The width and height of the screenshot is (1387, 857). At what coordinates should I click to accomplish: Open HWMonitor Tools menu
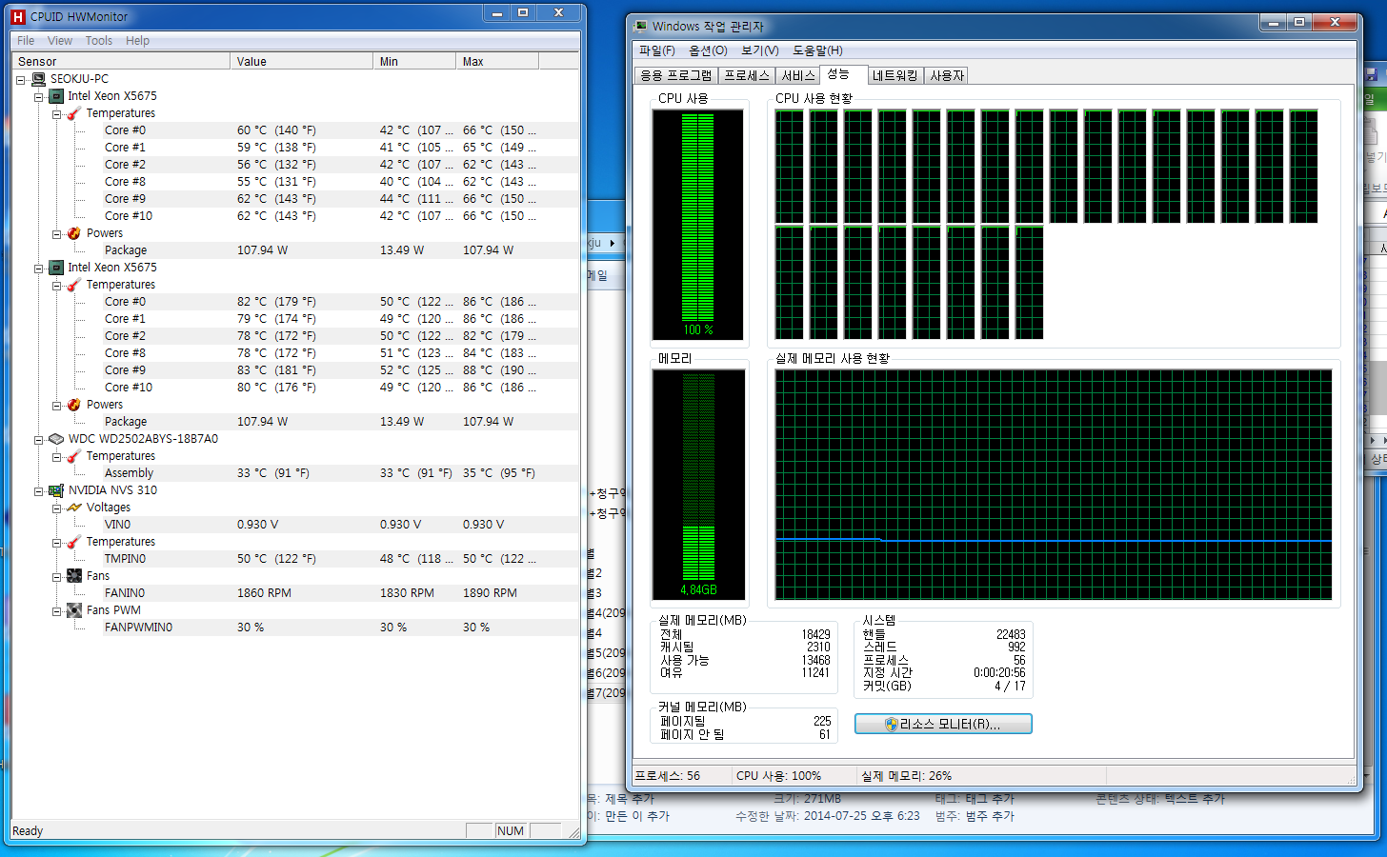99,41
